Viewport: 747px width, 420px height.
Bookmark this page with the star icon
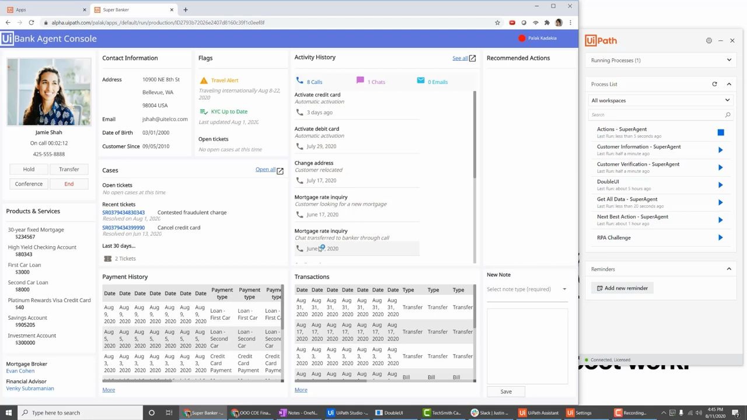click(x=497, y=23)
